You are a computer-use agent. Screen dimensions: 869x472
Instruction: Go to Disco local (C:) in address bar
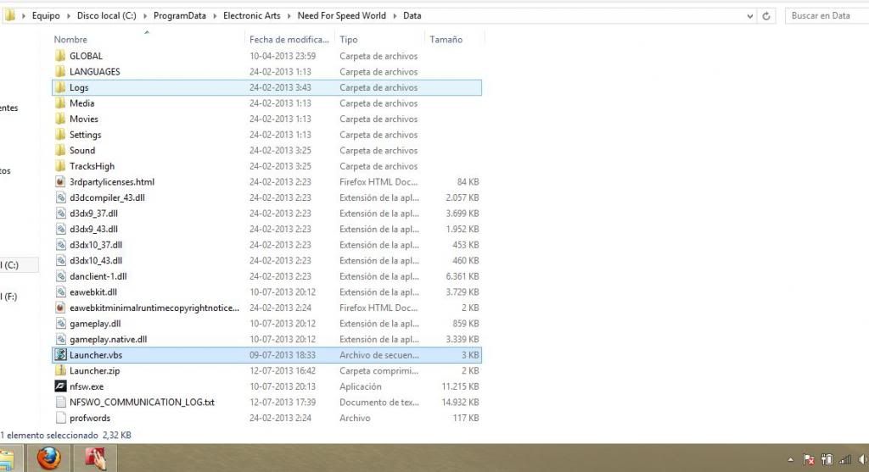coord(106,16)
